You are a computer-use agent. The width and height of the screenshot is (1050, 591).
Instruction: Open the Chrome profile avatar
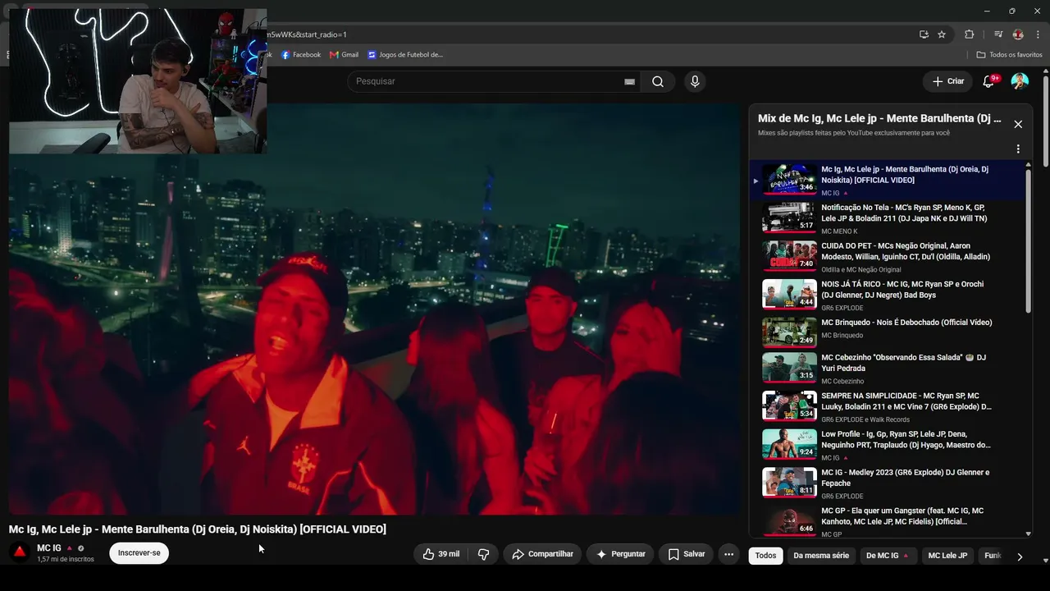(1018, 34)
